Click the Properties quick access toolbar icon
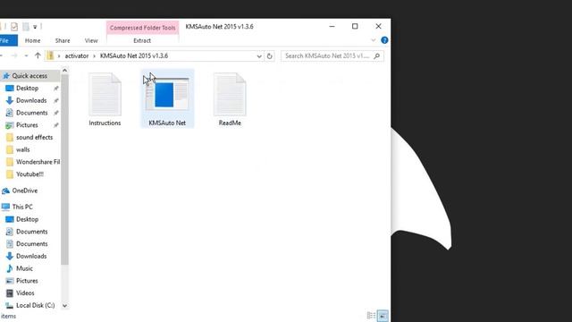Screen dimensions: 572x322 14,27
